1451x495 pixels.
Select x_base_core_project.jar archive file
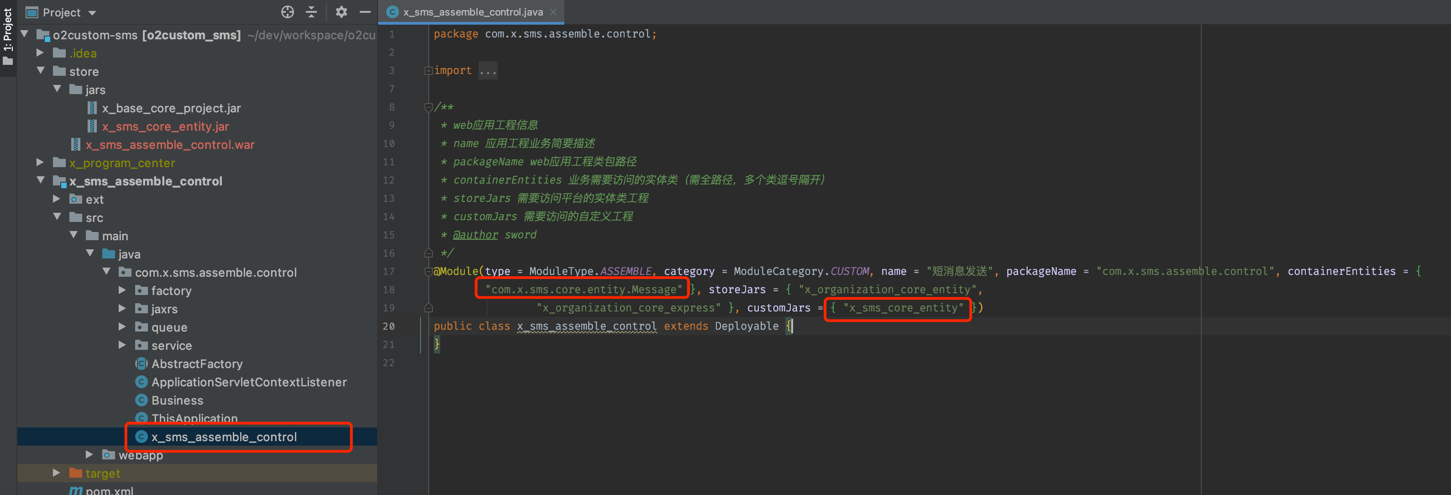(171, 108)
